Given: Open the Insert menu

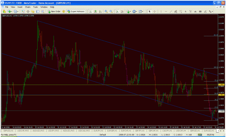Looking at the screenshot, I should (20, 7).
